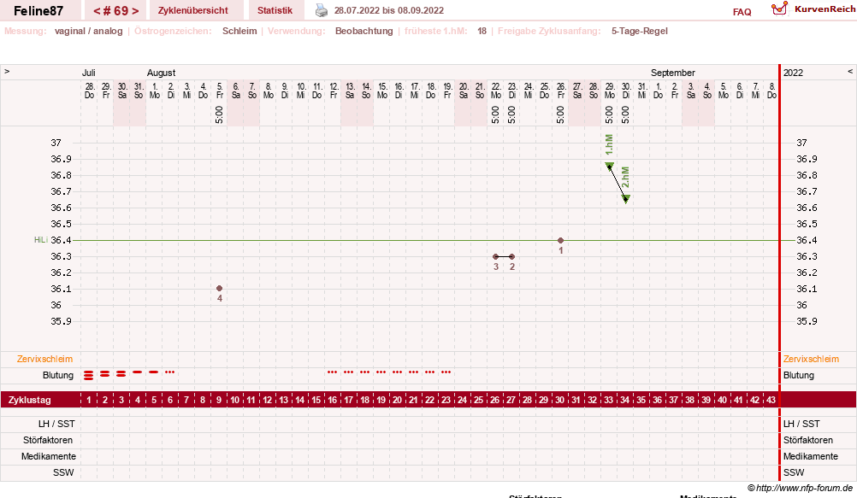Open nfp-forum.de copyright link
The height and width of the screenshot is (498, 857).
point(801,488)
